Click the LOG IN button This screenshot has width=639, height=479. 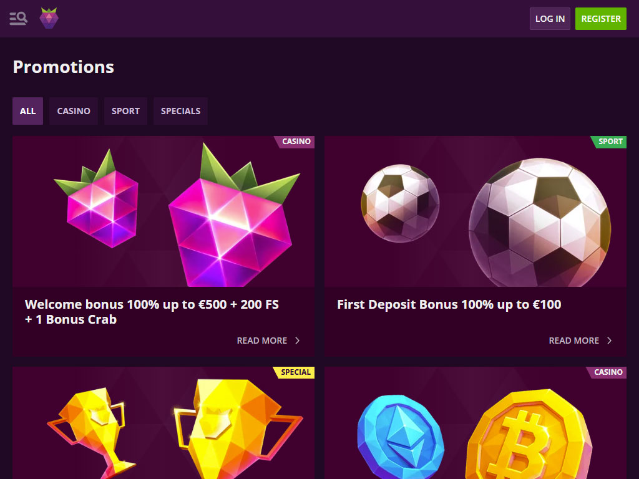point(550,19)
